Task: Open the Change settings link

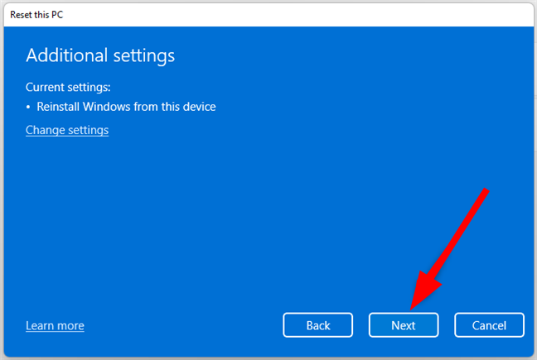Action: point(67,130)
